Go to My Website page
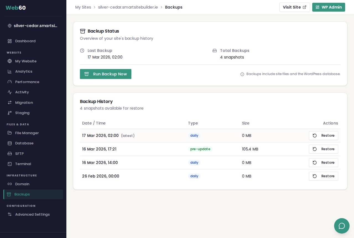The image size is (354, 238). tap(26, 61)
